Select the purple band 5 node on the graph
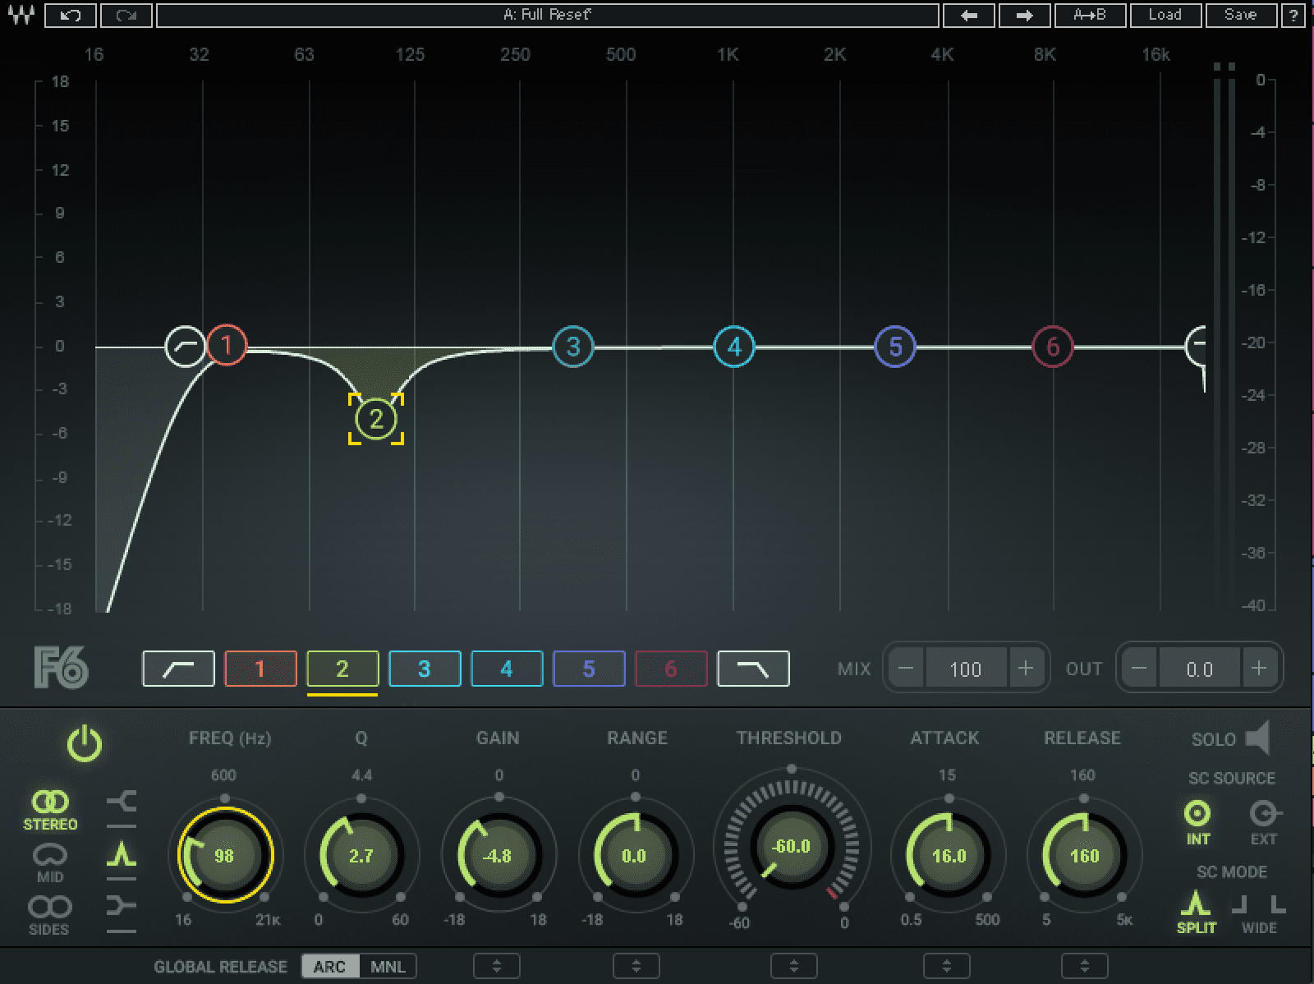Image resolution: width=1314 pixels, height=984 pixels. point(895,347)
